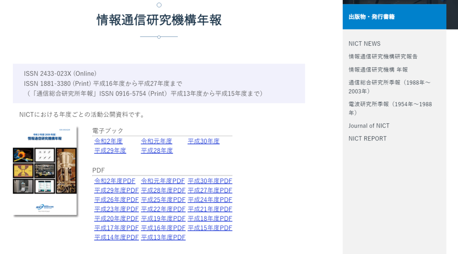458x254 pixels.
Task: Download the 平成21年度PDF
Action: [210, 209]
